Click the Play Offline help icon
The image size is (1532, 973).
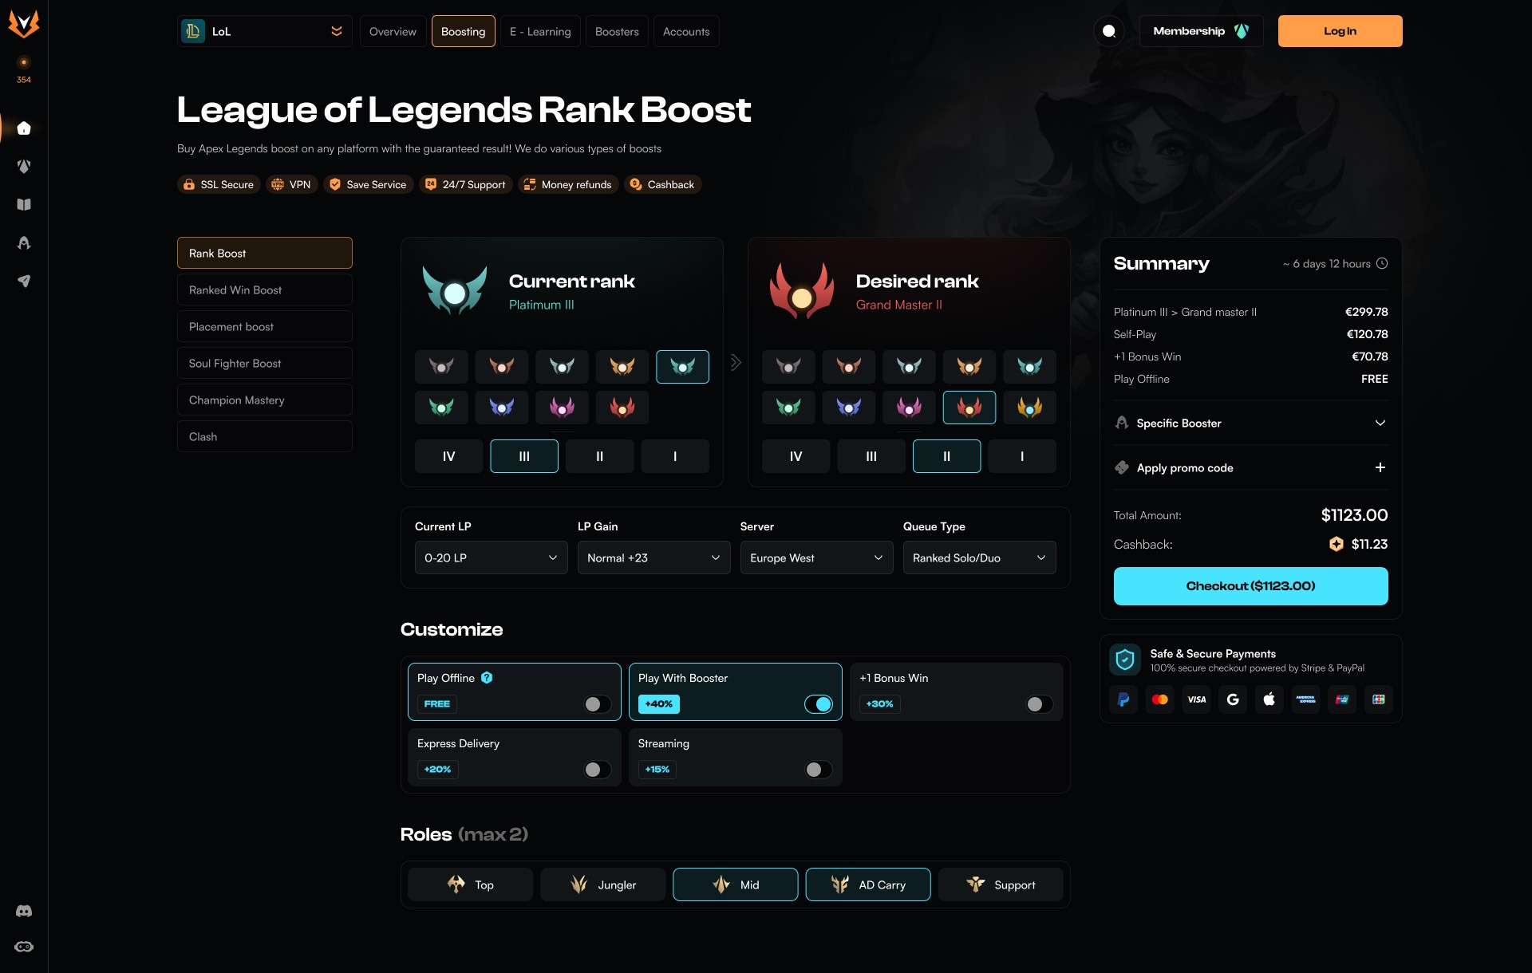pyautogui.click(x=487, y=678)
